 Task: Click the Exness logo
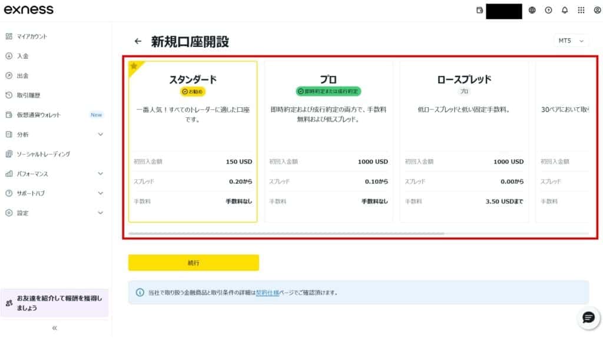(x=28, y=9)
